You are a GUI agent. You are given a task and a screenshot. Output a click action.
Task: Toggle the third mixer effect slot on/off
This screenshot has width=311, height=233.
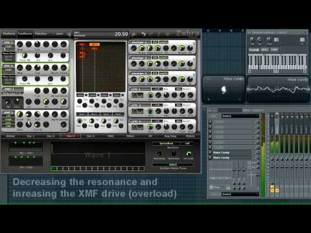pyautogui.click(x=210, y=132)
